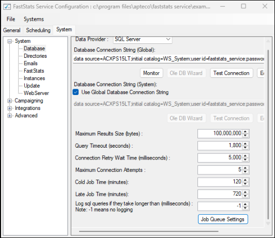Increase SQL query logging threshold up arrow
The image size is (275, 238).
click(246, 204)
